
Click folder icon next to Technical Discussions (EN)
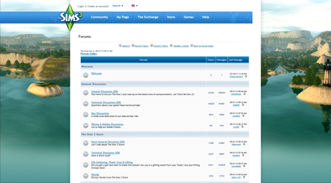coord(86,104)
